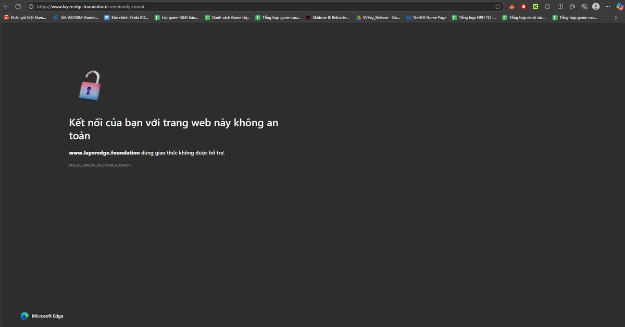The width and height of the screenshot is (625, 327).
Task: Open the Extensions puzzle-piece menu
Action: (547, 7)
